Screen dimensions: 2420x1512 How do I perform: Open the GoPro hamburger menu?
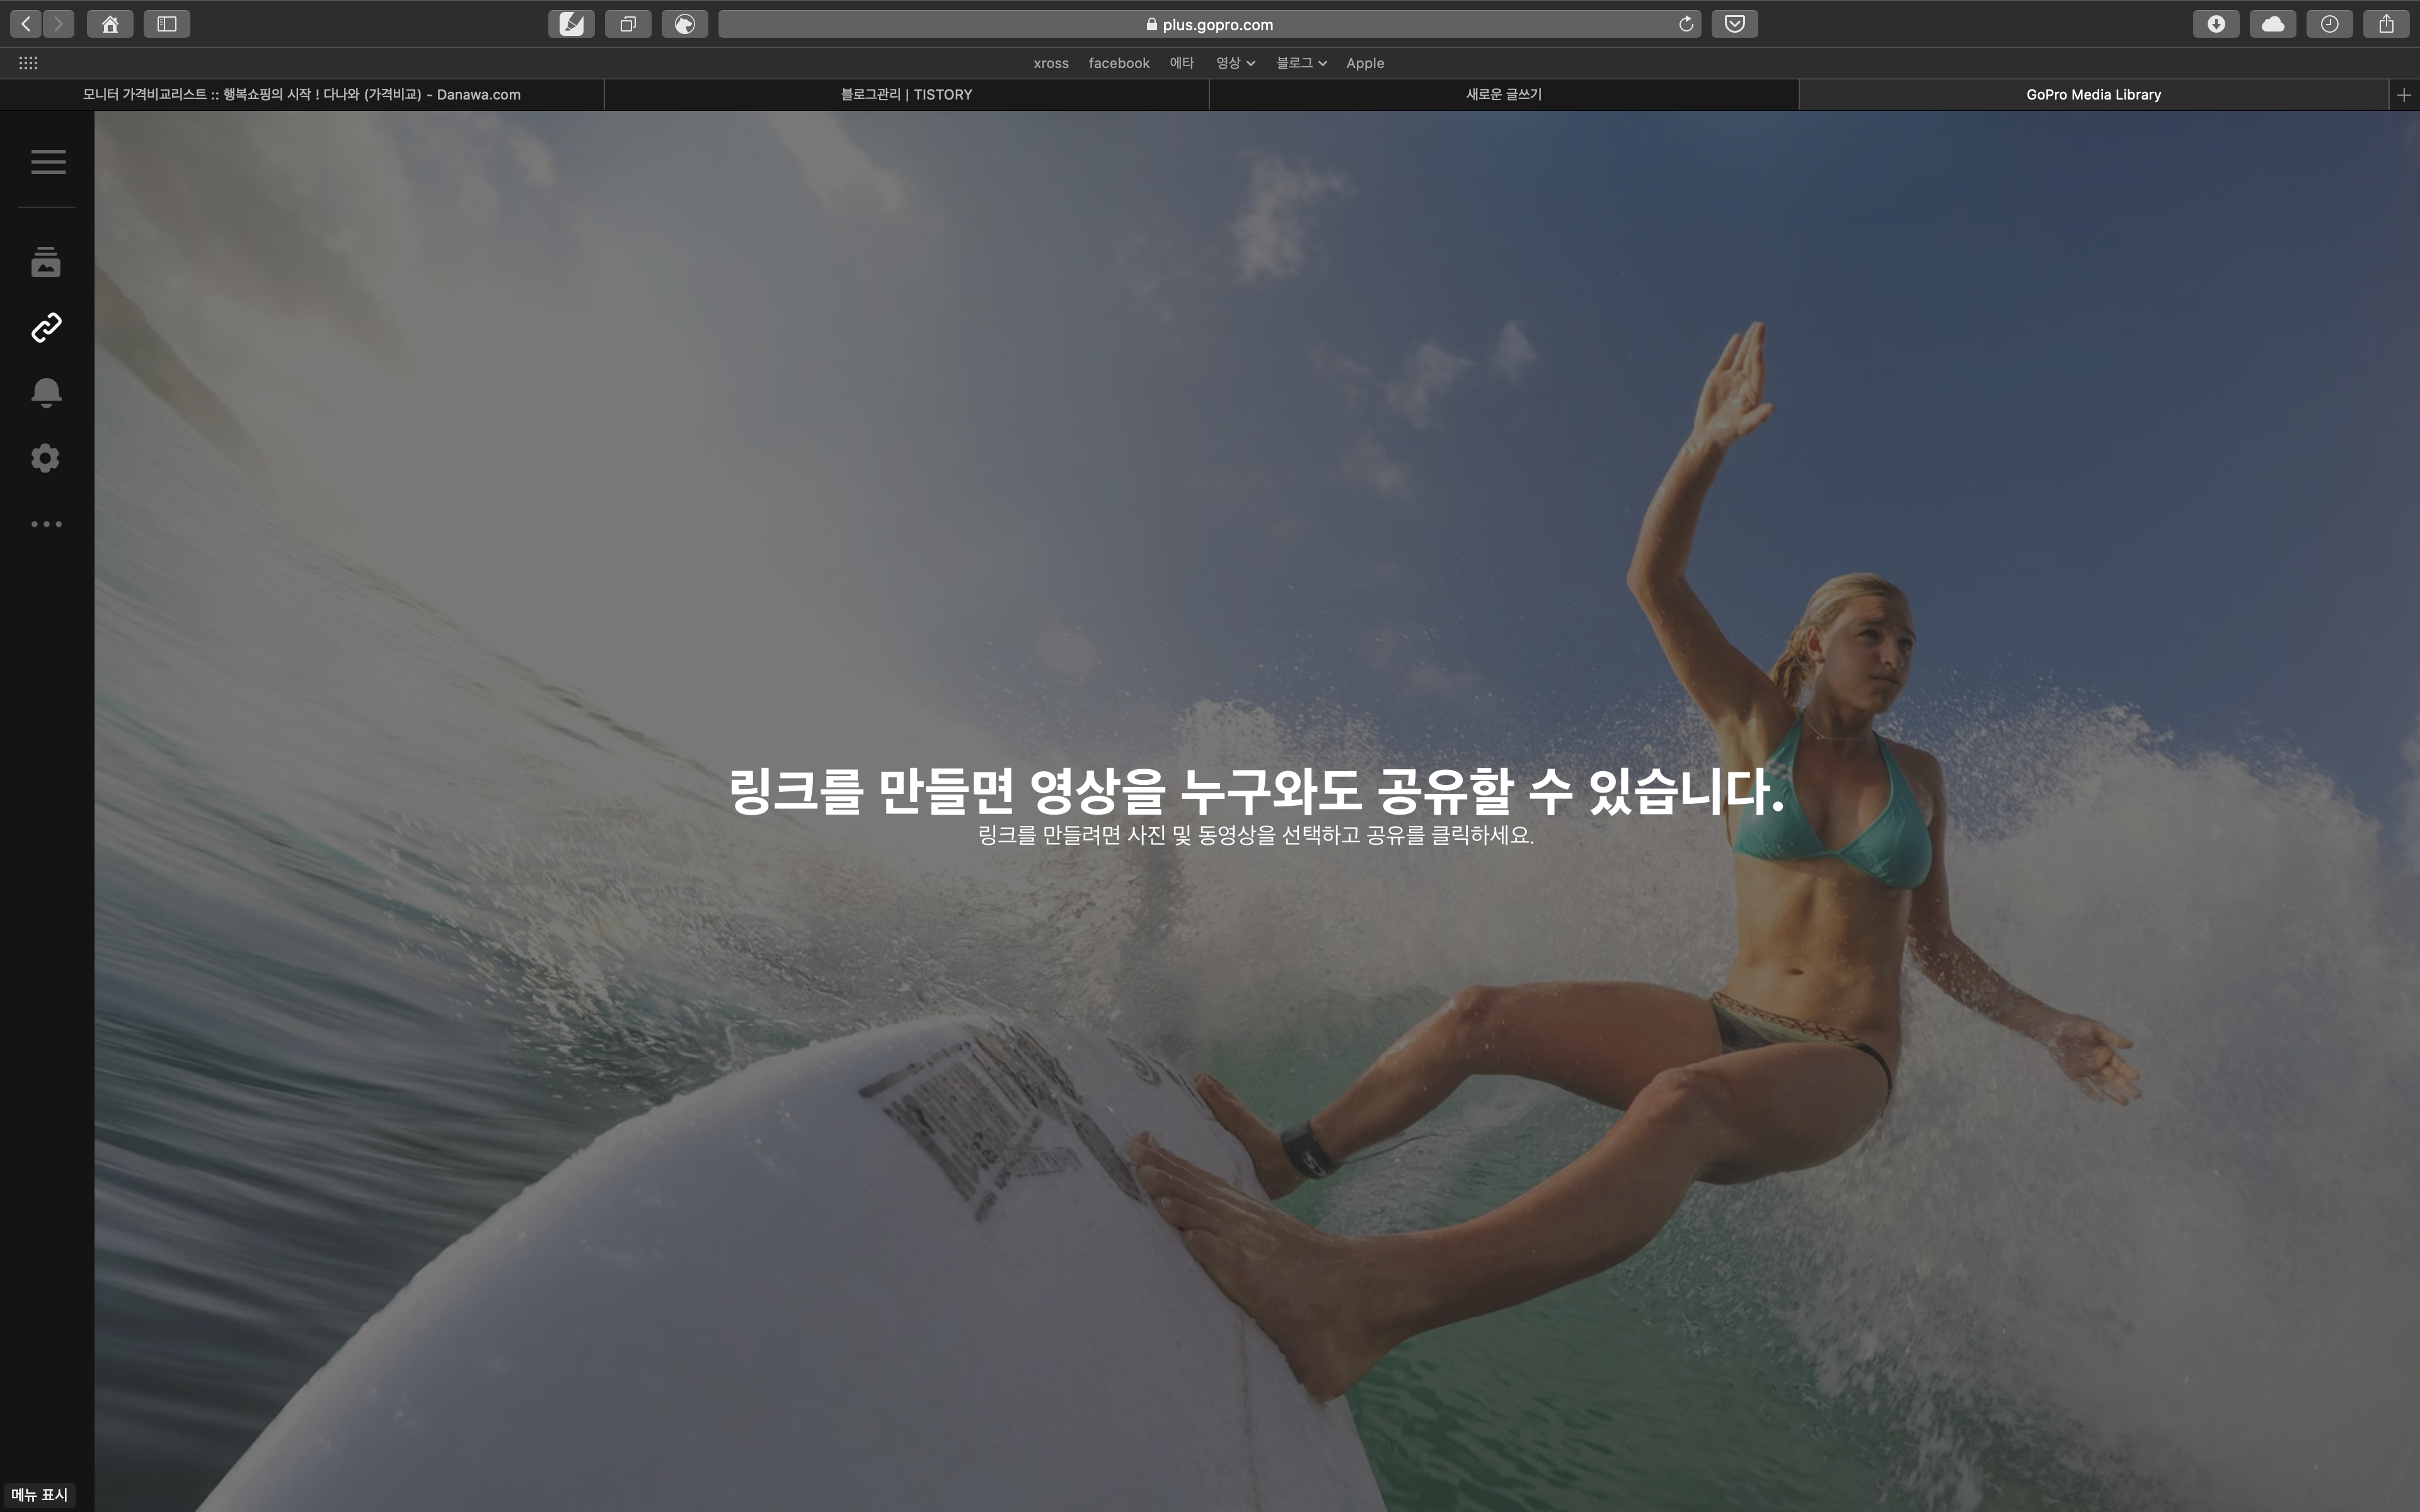pyautogui.click(x=48, y=162)
